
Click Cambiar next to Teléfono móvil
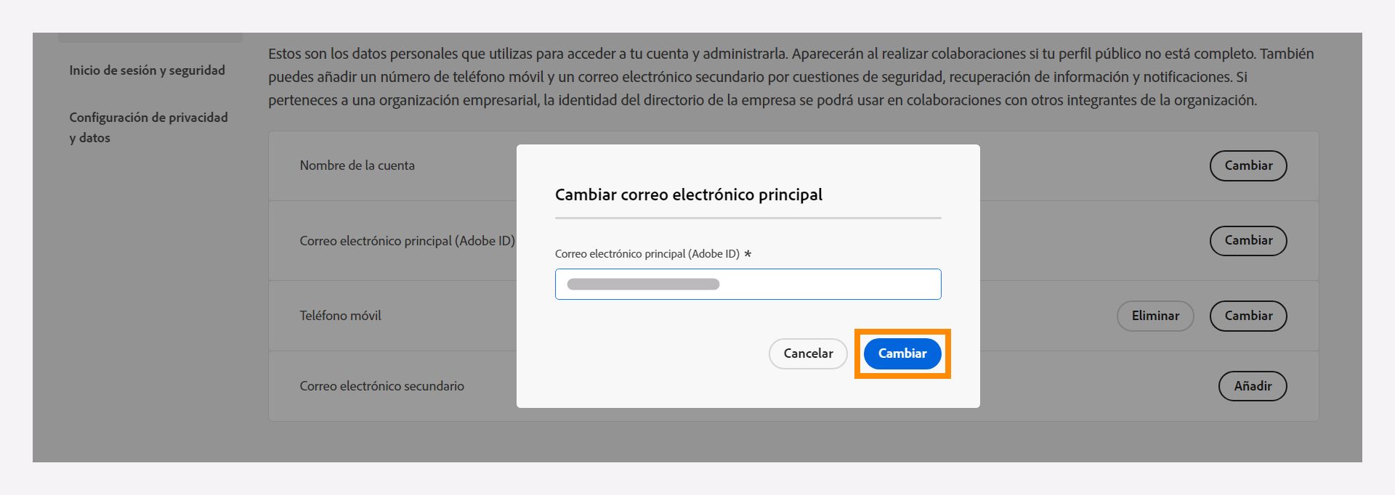click(x=1248, y=316)
